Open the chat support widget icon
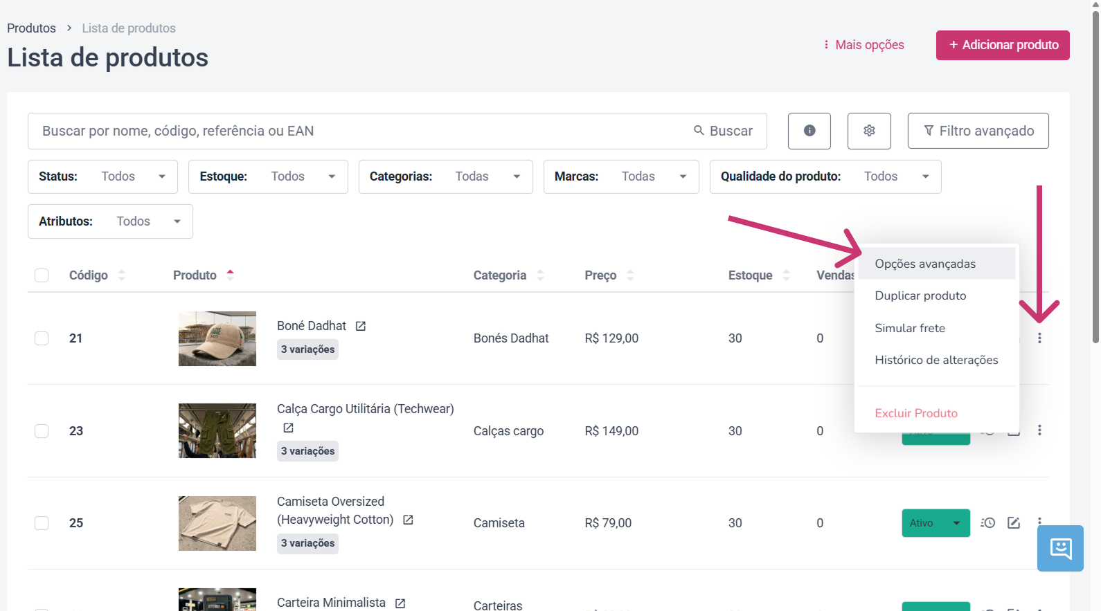 click(1060, 549)
